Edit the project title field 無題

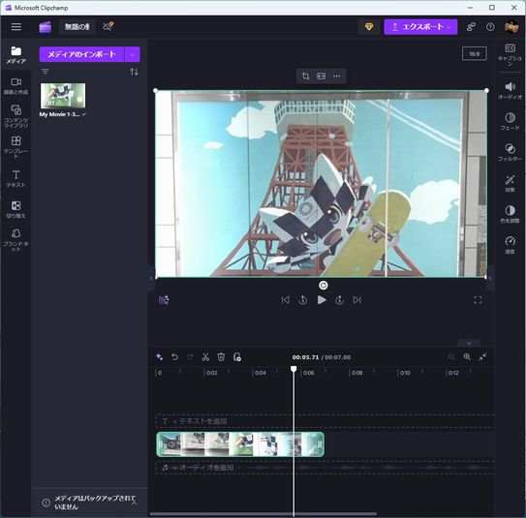(x=77, y=27)
